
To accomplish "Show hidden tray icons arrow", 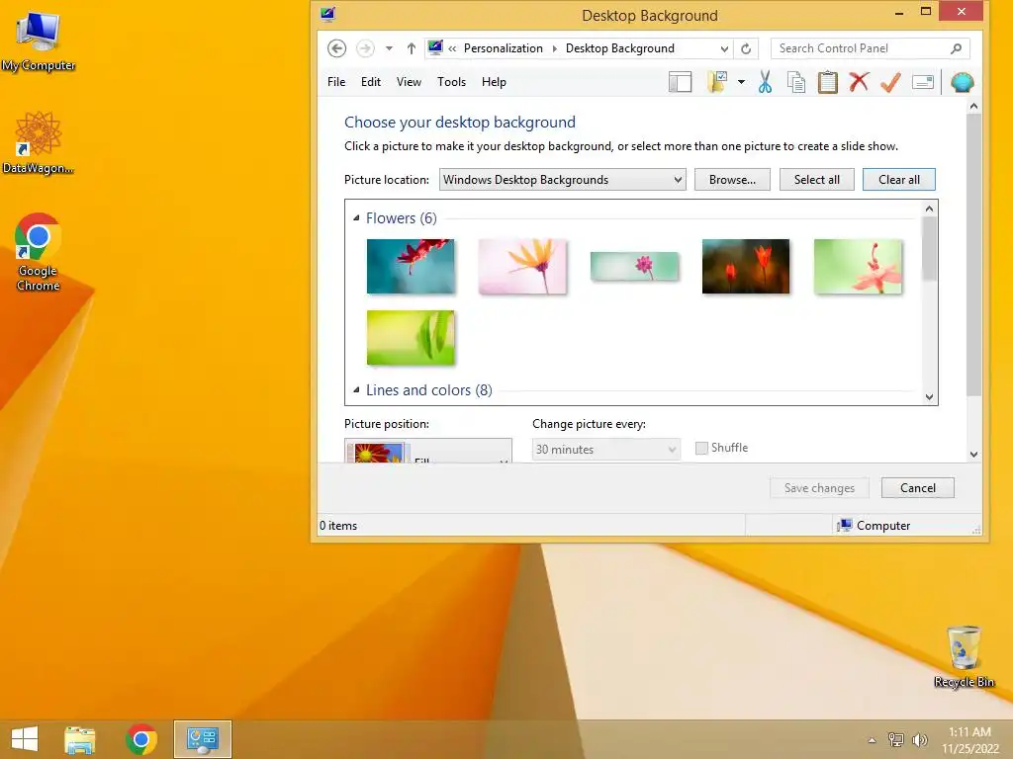I will pyautogui.click(x=872, y=740).
